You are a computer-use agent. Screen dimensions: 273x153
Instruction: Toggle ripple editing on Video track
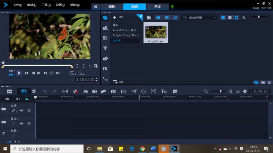tap(13, 111)
